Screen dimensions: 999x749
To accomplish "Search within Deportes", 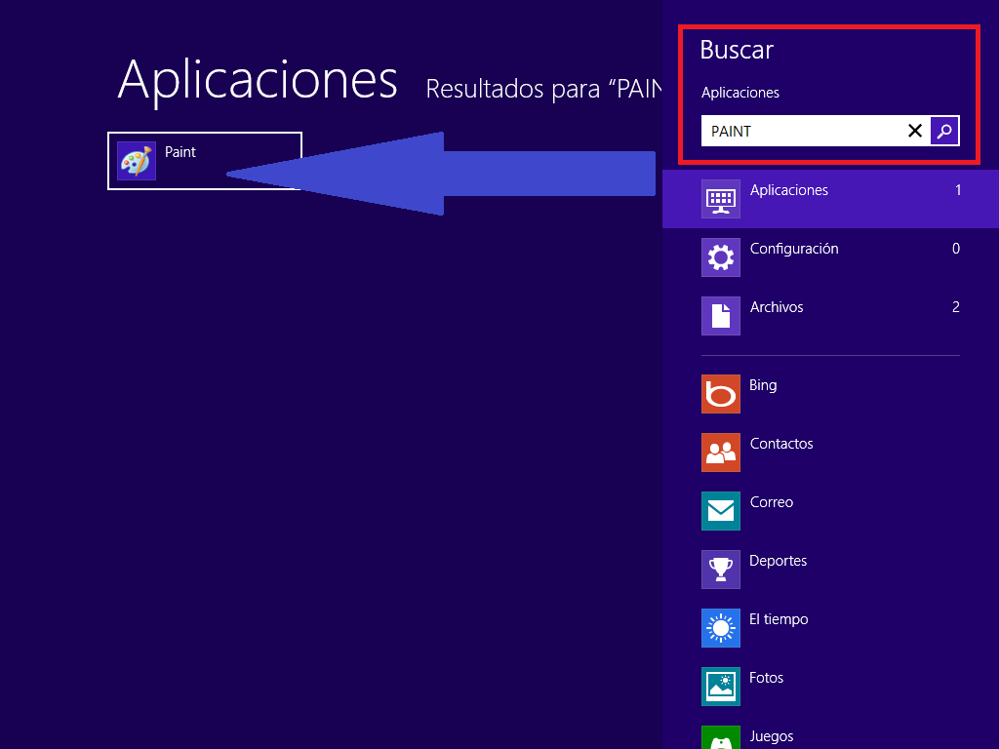I will pos(831,570).
